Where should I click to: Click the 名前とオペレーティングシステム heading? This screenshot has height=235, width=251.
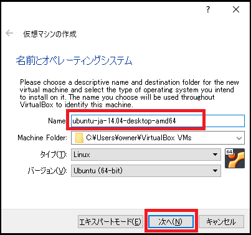(x=74, y=60)
